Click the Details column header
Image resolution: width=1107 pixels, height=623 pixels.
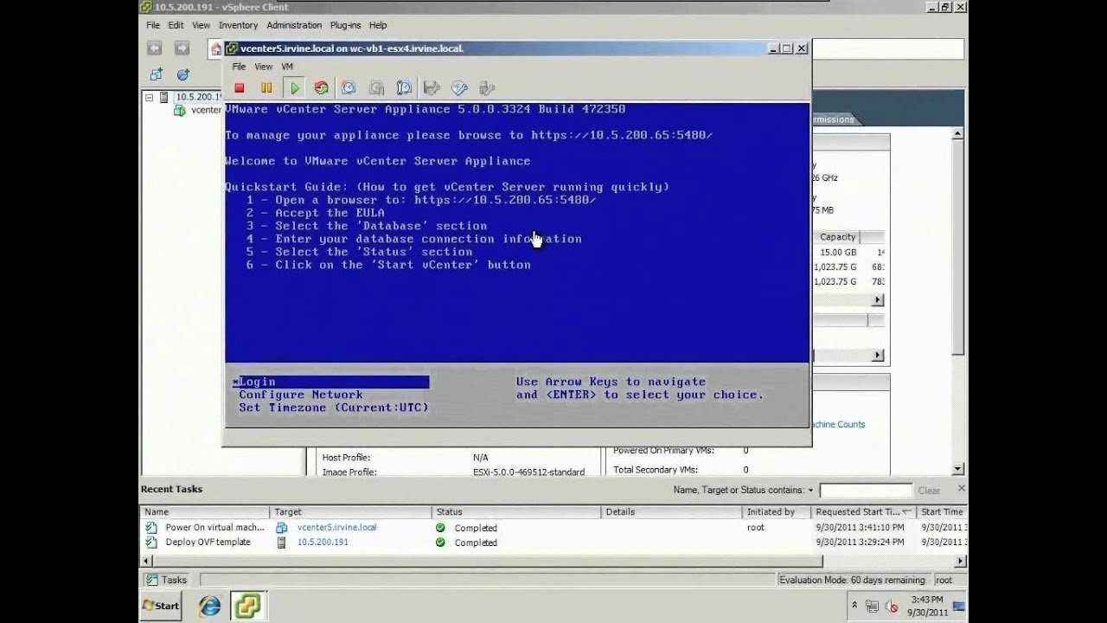[672, 512]
